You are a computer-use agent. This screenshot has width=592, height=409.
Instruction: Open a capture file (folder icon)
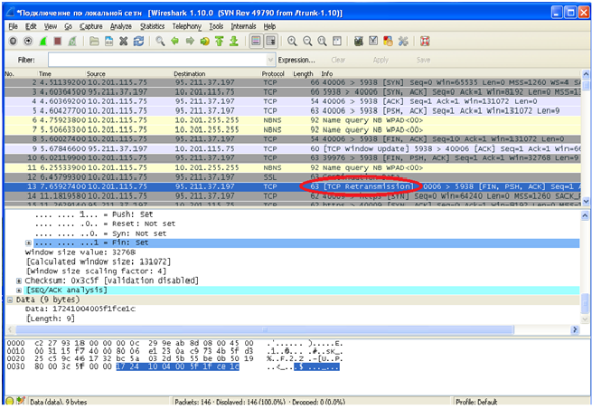coord(94,42)
